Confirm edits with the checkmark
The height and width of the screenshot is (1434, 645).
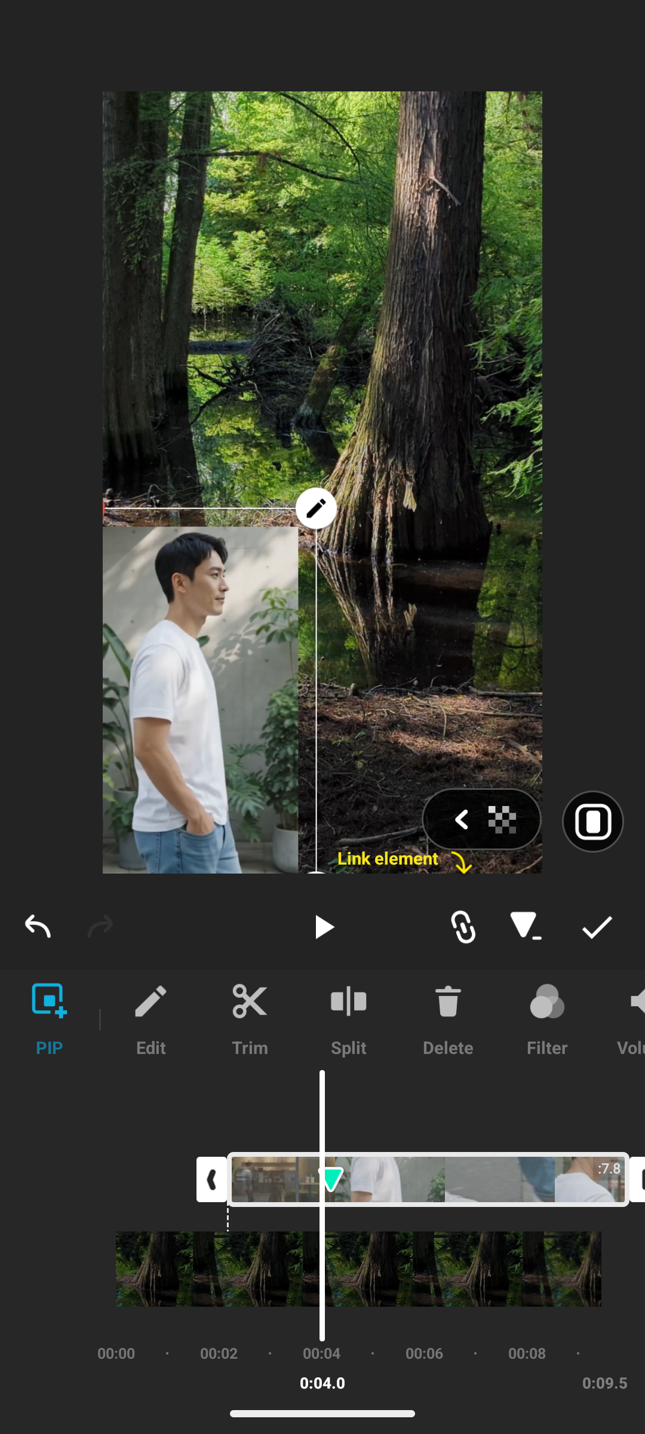tap(597, 927)
